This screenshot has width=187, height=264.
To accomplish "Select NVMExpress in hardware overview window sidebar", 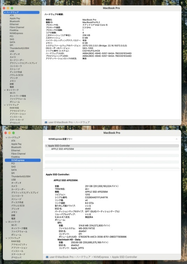I will (16, 33).
